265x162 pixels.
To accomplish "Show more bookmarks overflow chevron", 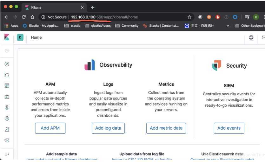I will click(228, 26).
